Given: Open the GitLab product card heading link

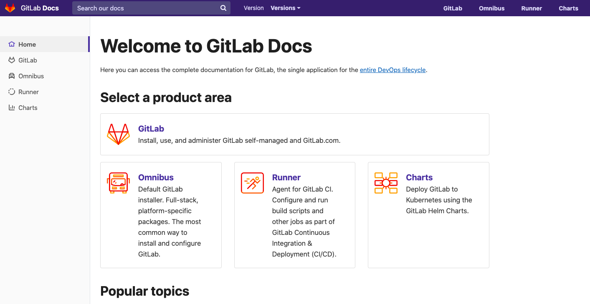Looking at the screenshot, I should (151, 129).
